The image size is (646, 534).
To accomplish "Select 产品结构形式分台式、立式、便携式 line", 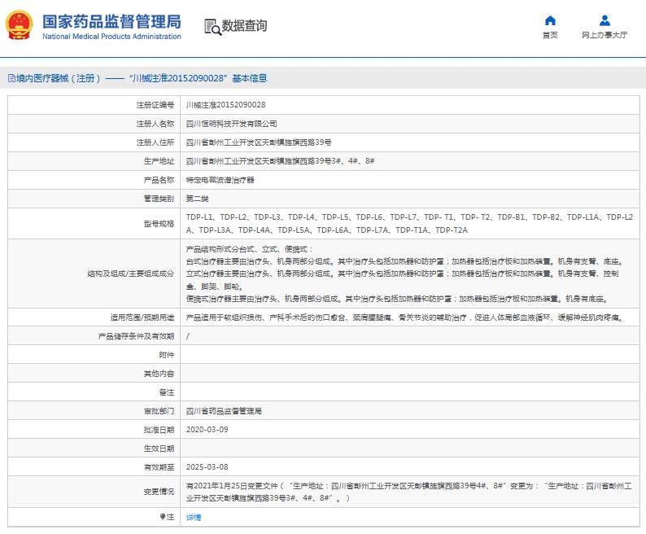I will 250,249.
